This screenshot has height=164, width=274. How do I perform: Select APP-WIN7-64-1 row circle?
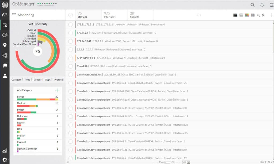(x=71, y=58)
